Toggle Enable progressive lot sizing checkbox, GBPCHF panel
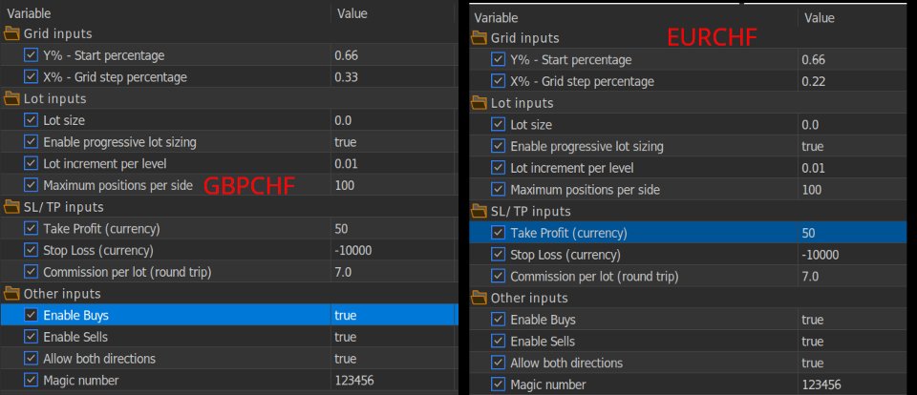917x395 pixels. (31, 142)
